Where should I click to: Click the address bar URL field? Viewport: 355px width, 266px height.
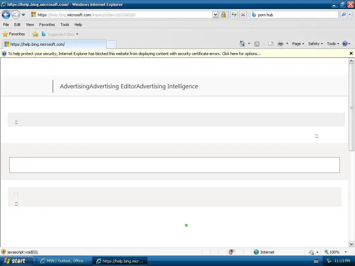(x=121, y=15)
